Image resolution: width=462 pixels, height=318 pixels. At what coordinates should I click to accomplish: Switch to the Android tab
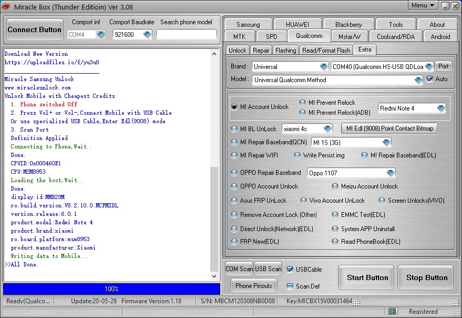[x=440, y=37]
